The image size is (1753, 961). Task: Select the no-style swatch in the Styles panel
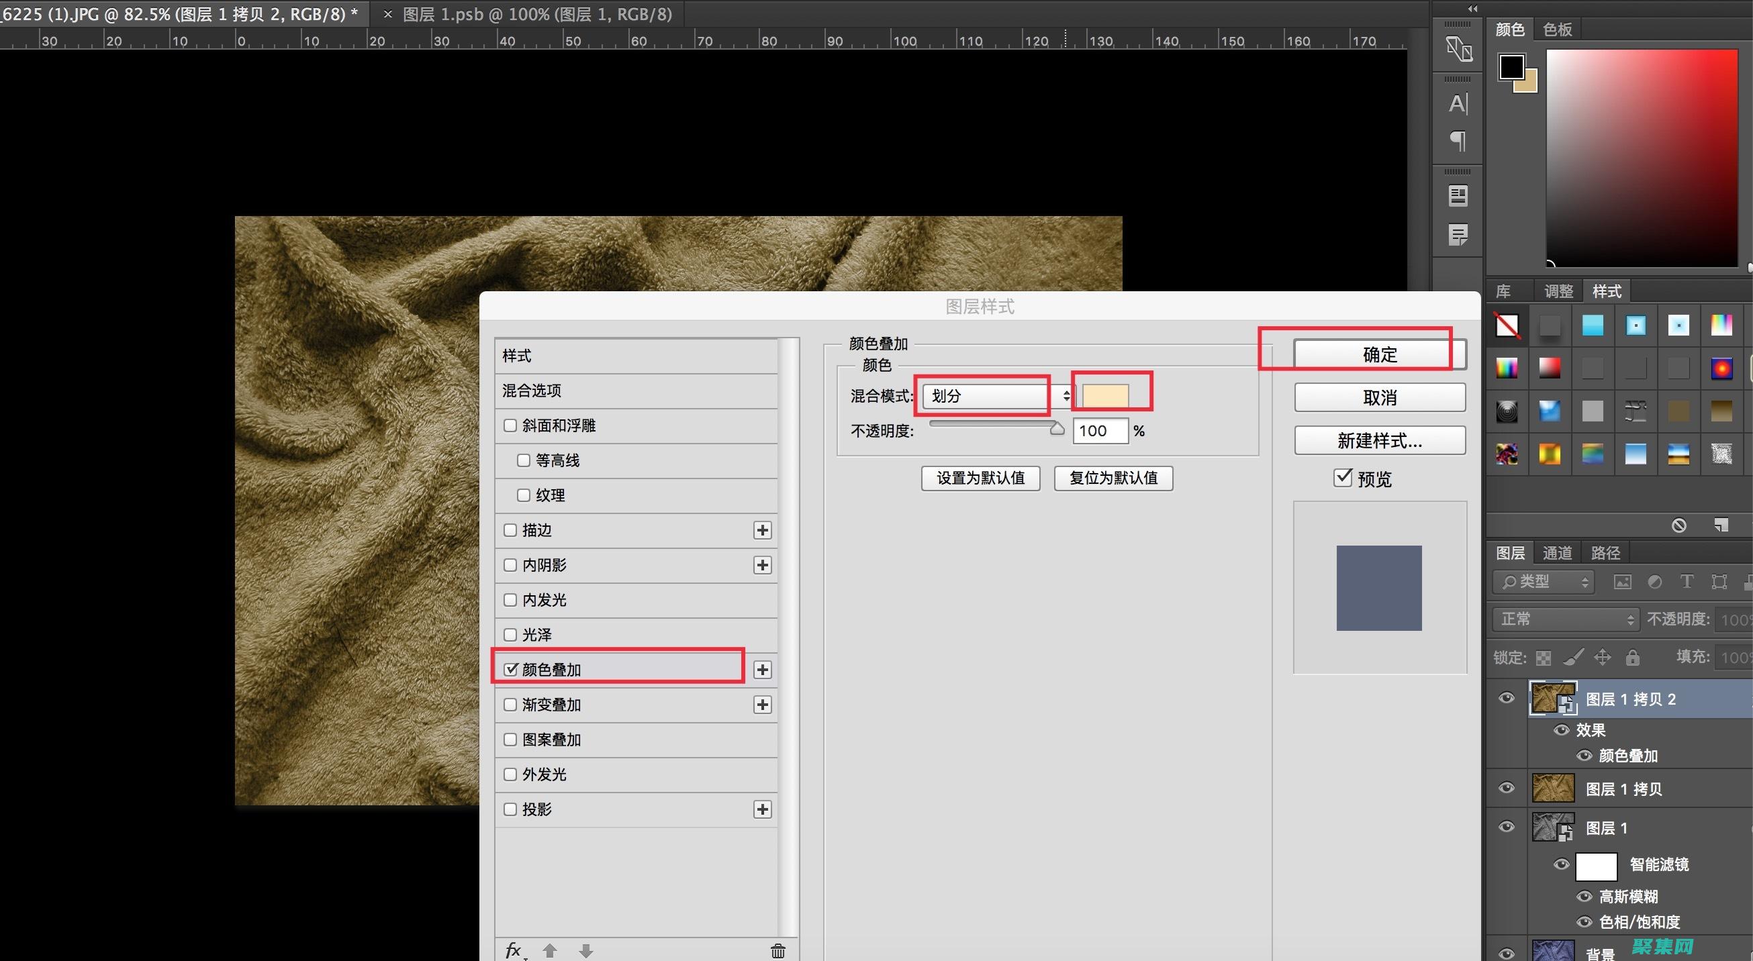(x=1507, y=325)
